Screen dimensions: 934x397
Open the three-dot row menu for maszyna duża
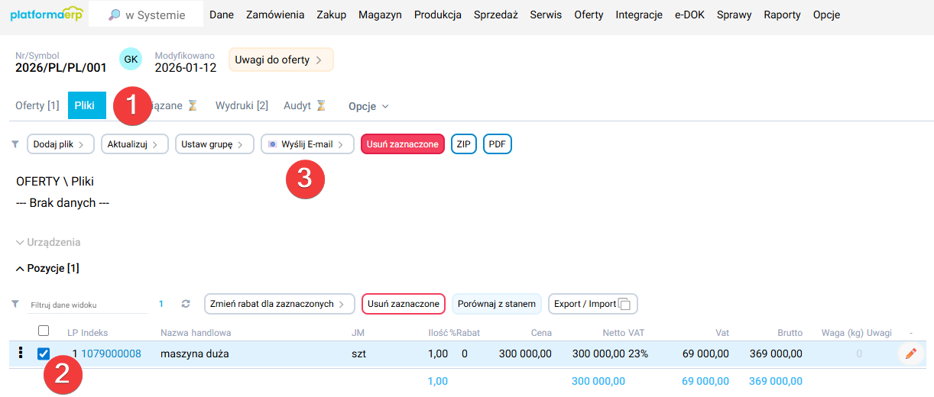pos(21,353)
